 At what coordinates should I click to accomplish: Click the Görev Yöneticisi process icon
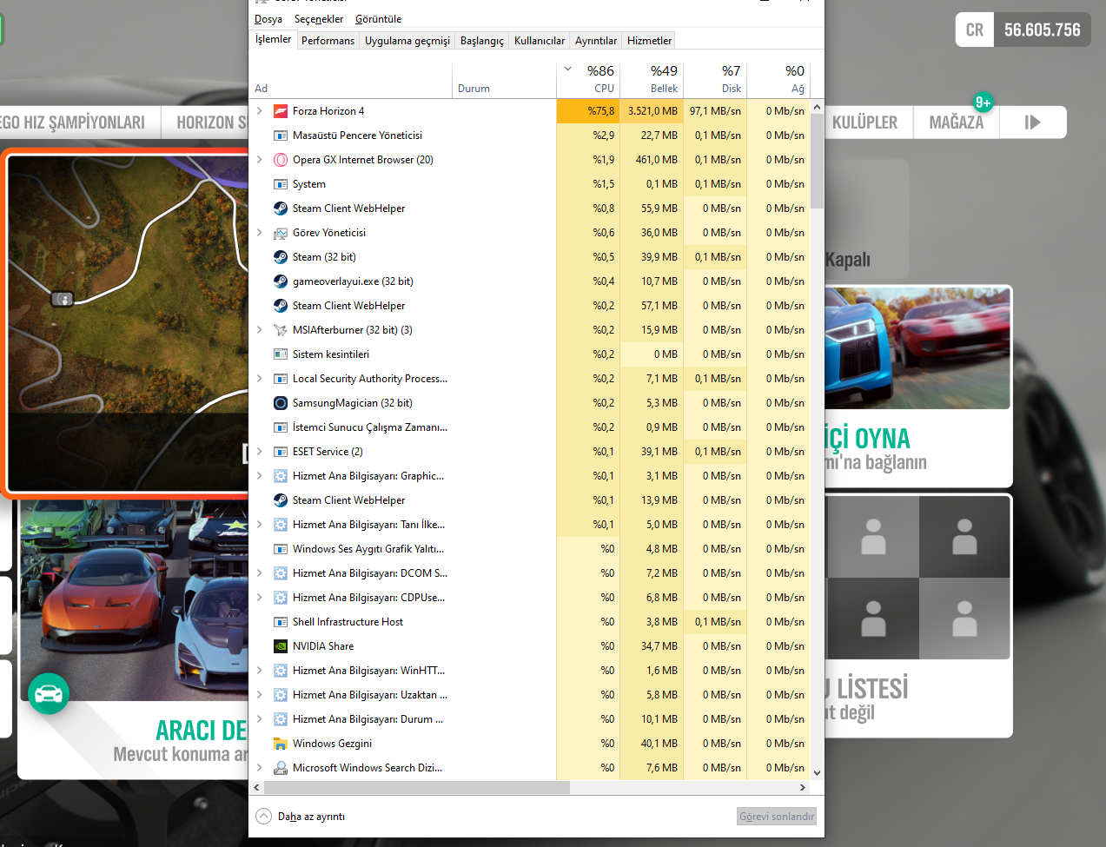[x=281, y=233]
